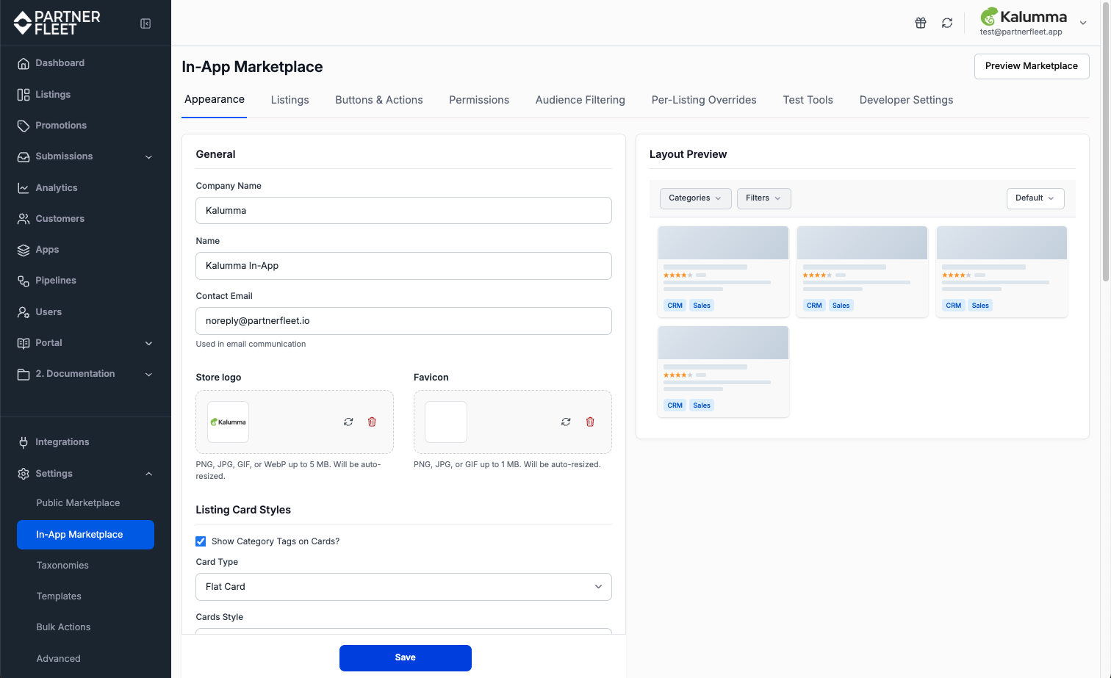Image resolution: width=1111 pixels, height=678 pixels.
Task: Click the Customers people icon
Action: click(24, 219)
